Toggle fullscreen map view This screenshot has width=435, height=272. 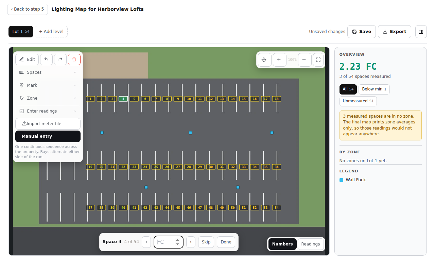(318, 60)
